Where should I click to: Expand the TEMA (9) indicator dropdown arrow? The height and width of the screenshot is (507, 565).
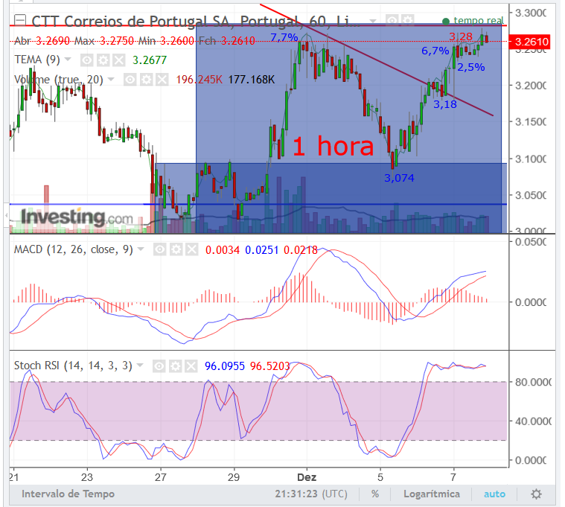tap(68, 59)
